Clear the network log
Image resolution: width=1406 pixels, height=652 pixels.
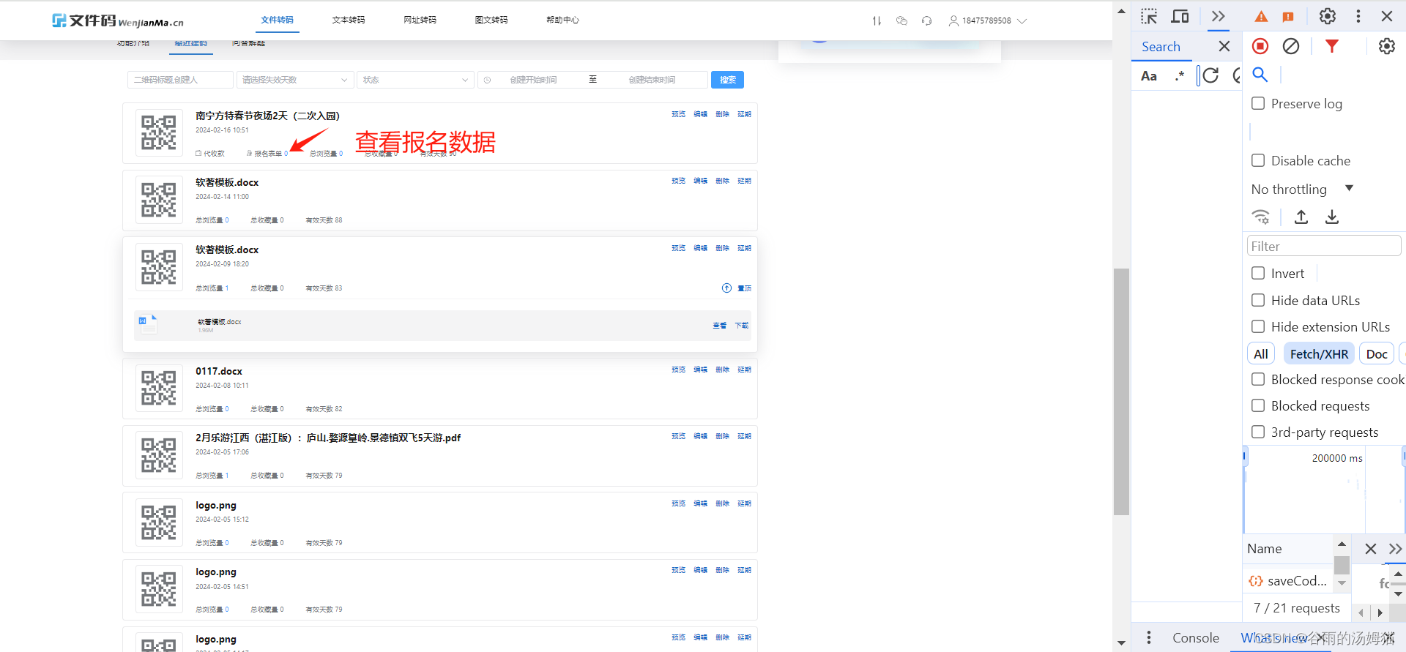(x=1291, y=46)
